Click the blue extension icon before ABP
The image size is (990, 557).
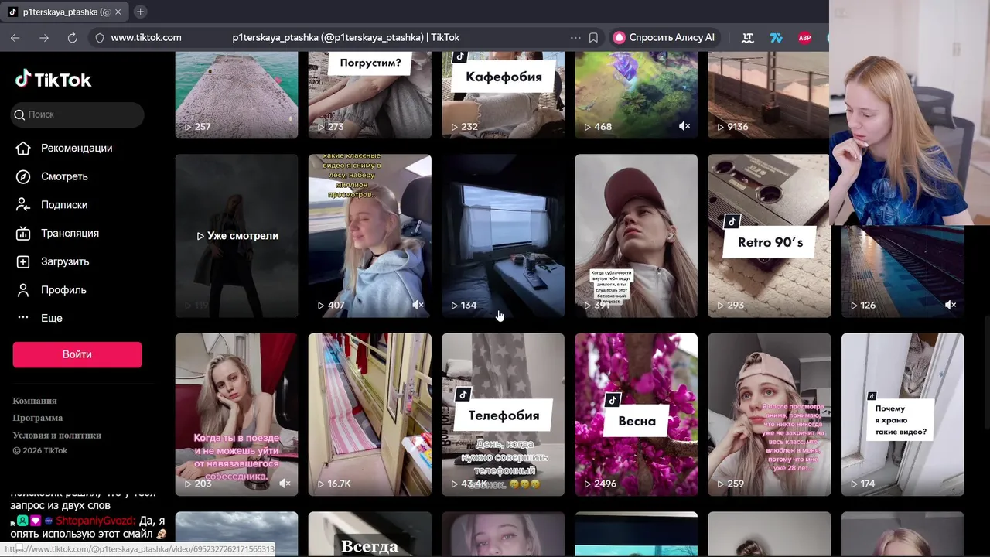(777, 37)
